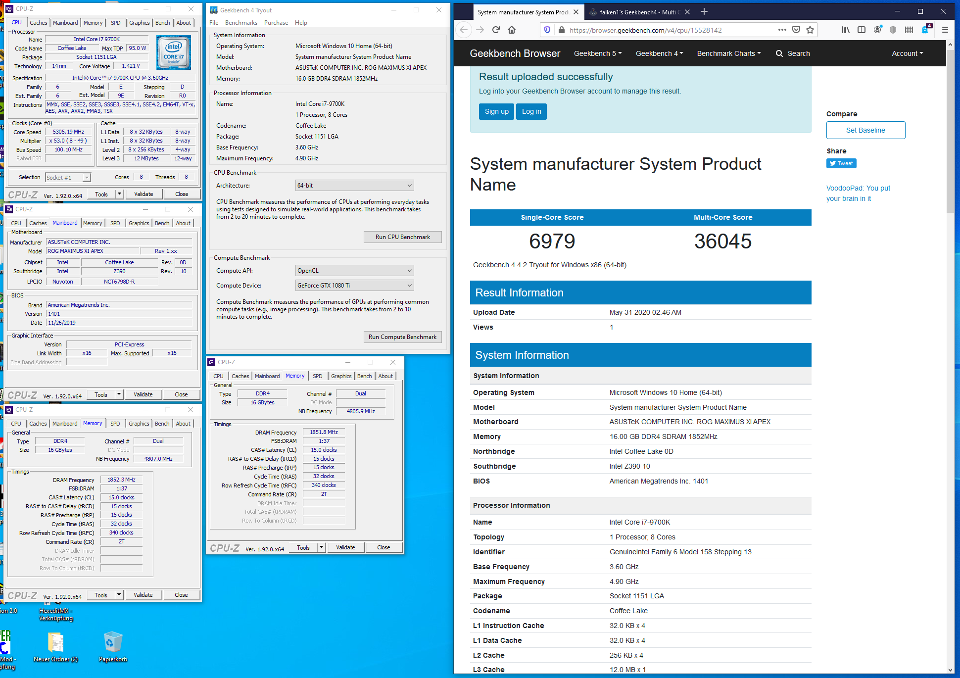960x678 pixels.
Task: Open Firefox hamburger menu
Action: click(x=945, y=30)
